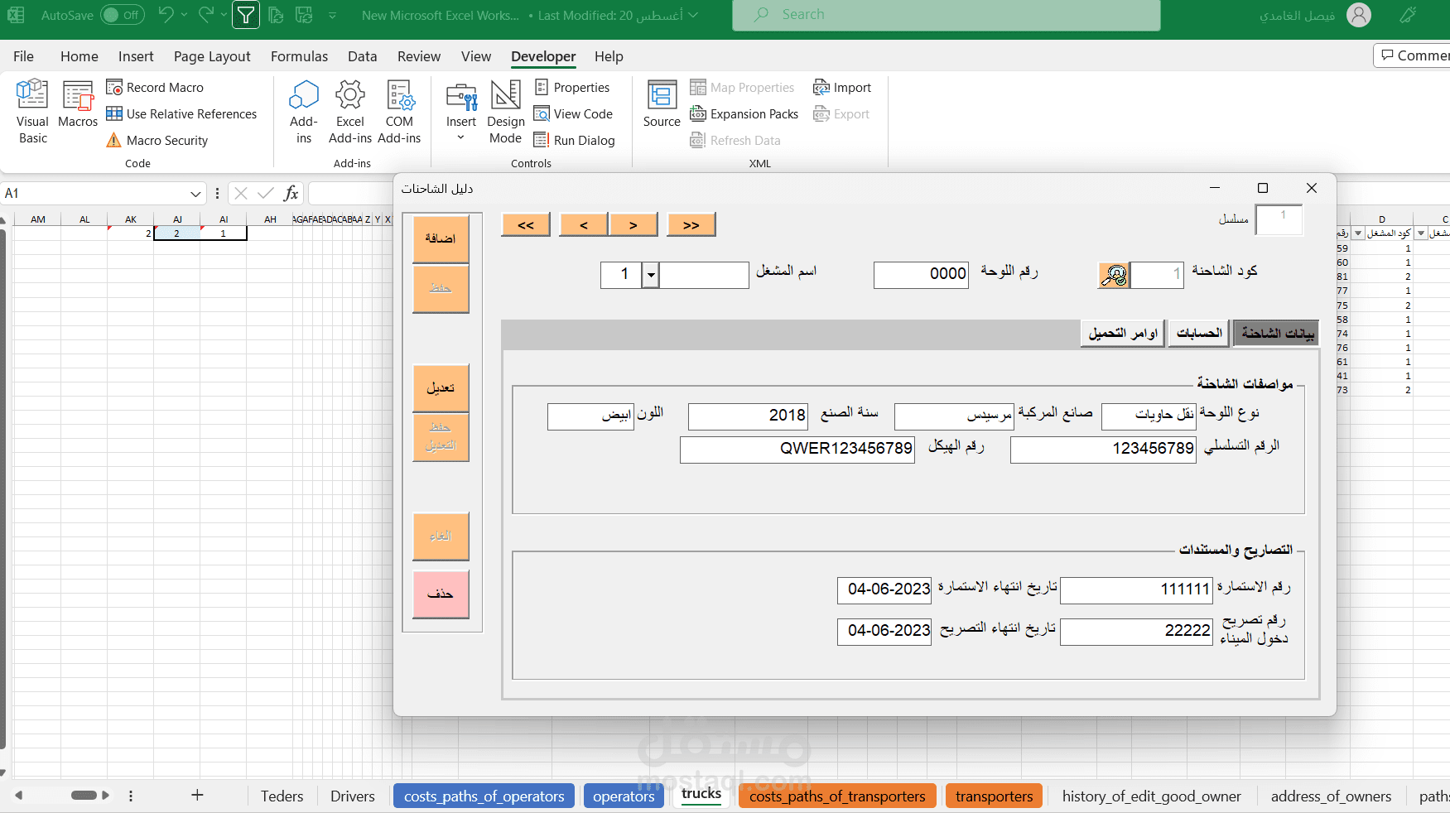Click Run Dialog

pos(575,140)
